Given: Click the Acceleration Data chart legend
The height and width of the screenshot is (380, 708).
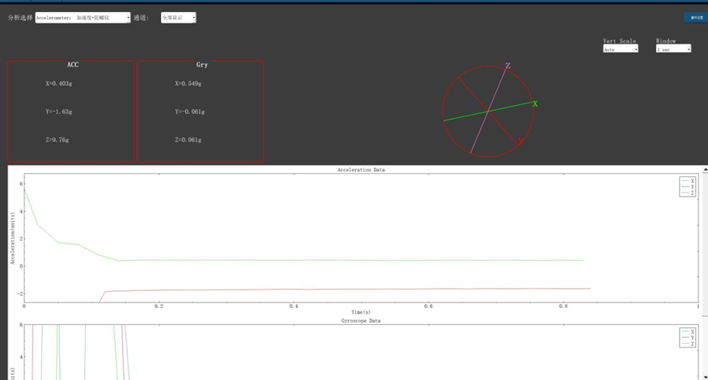Looking at the screenshot, I should tap(687, 187).
